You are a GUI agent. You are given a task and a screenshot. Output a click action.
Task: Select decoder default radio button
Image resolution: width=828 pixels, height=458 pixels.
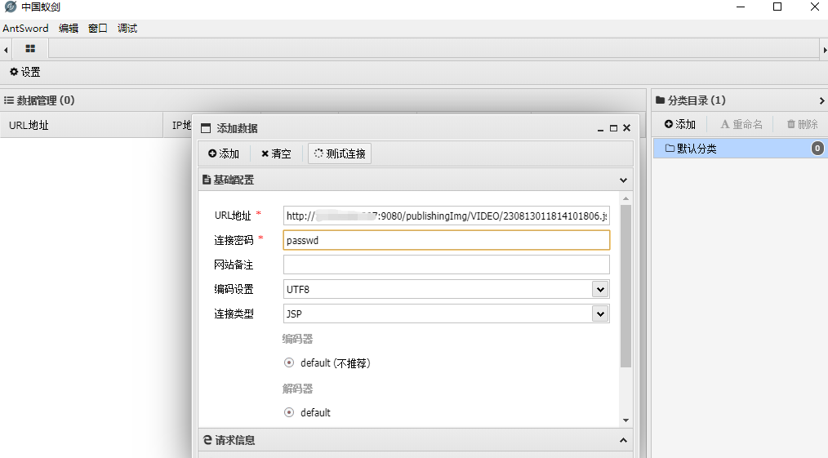289,412
